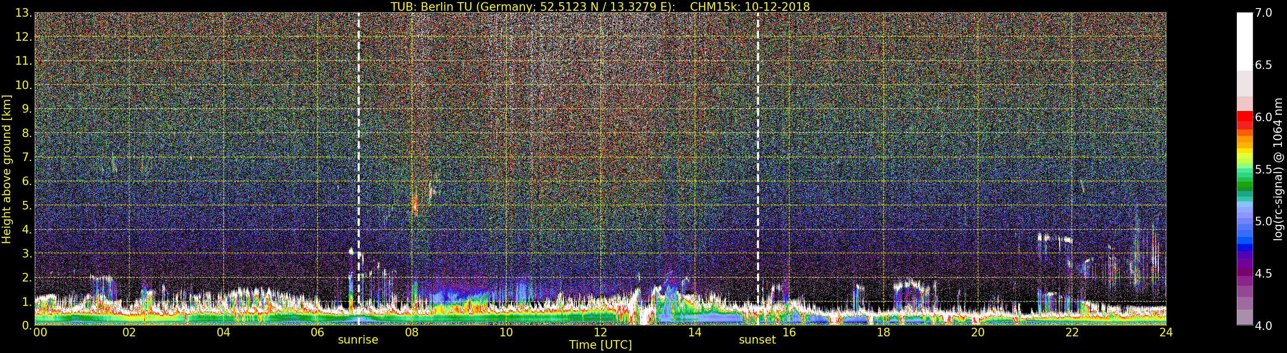
Task: Click the "log(rc-signal) @ 1064 nm" colorbar label
Action: pos(1278,169)
